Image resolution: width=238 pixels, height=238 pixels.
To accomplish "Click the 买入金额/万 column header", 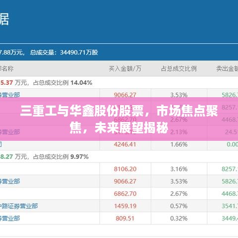I will pyautogui.click(x=125, y=68).
